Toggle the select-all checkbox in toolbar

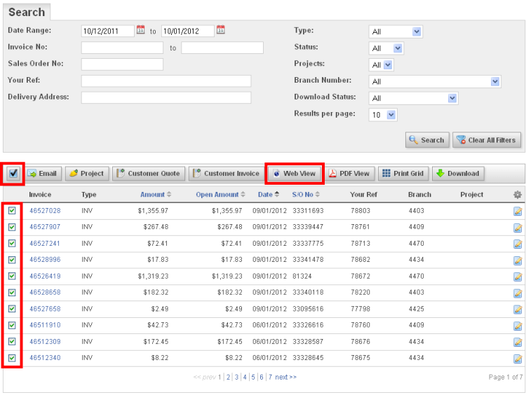pyautogui.click(x=13, y=173)
